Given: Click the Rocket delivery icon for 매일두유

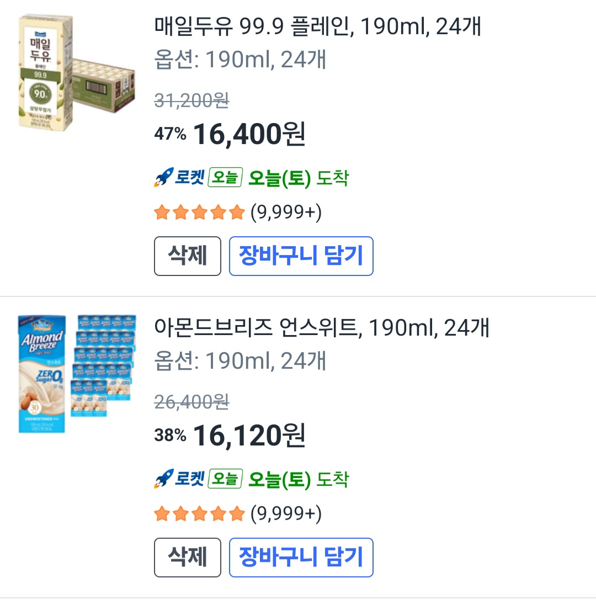Looking at the screenshot, I should (179, 178).
